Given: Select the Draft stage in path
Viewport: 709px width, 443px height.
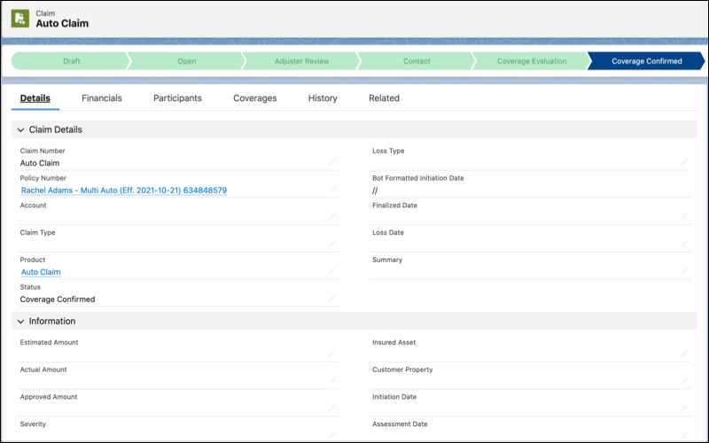Looking at the screenshot, I should tap(71, 61).
